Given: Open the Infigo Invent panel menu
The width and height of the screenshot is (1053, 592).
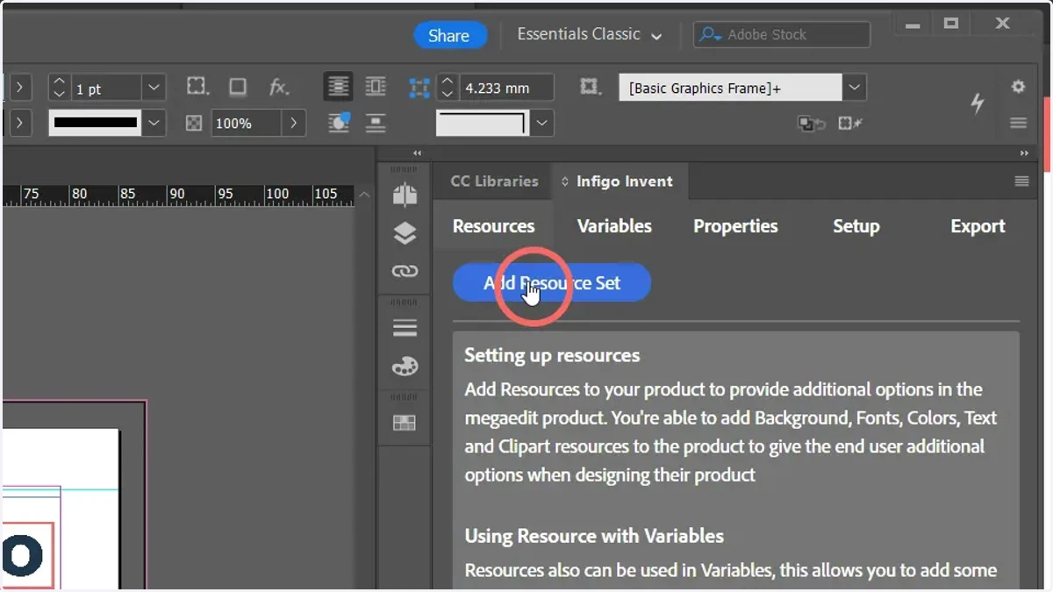Looking at the screenshot, I should tap(1021, 182).
